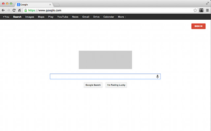211x131 pixels.
Task: Click the Google favicon on the tab
Action: [18, 5]
